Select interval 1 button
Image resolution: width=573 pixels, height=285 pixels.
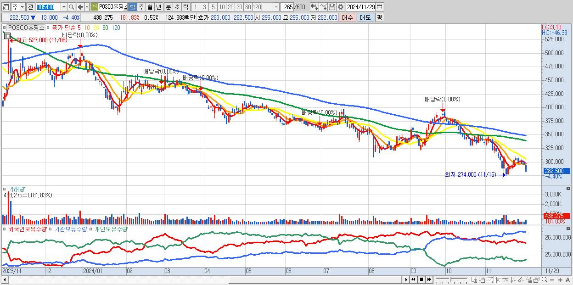(x=196, y=7)
